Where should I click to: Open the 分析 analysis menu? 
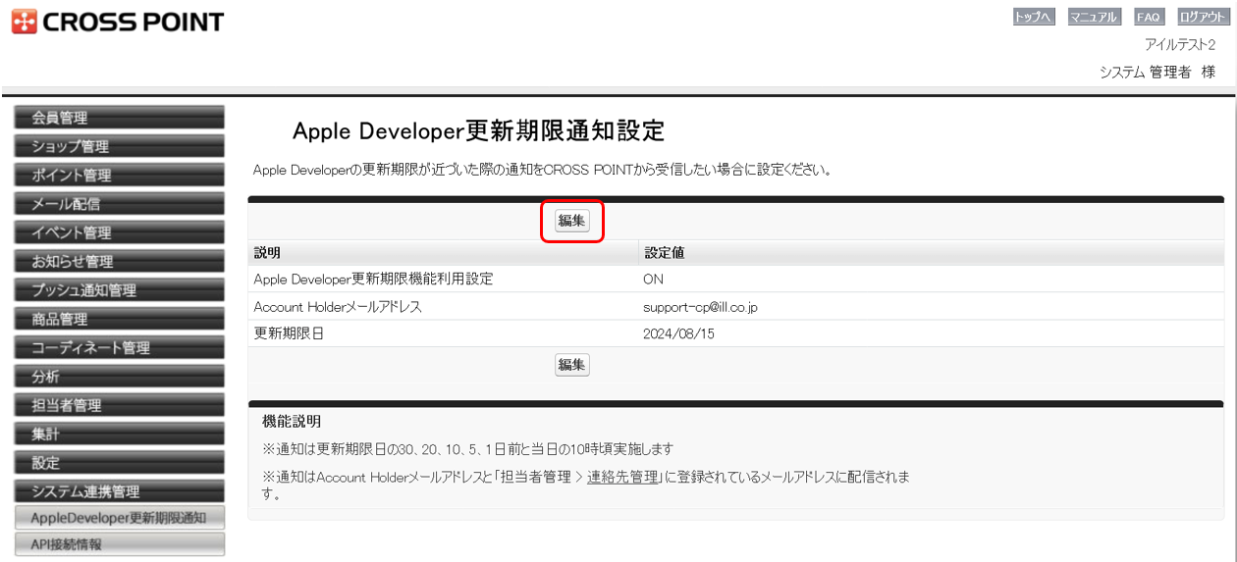point(120,377)
